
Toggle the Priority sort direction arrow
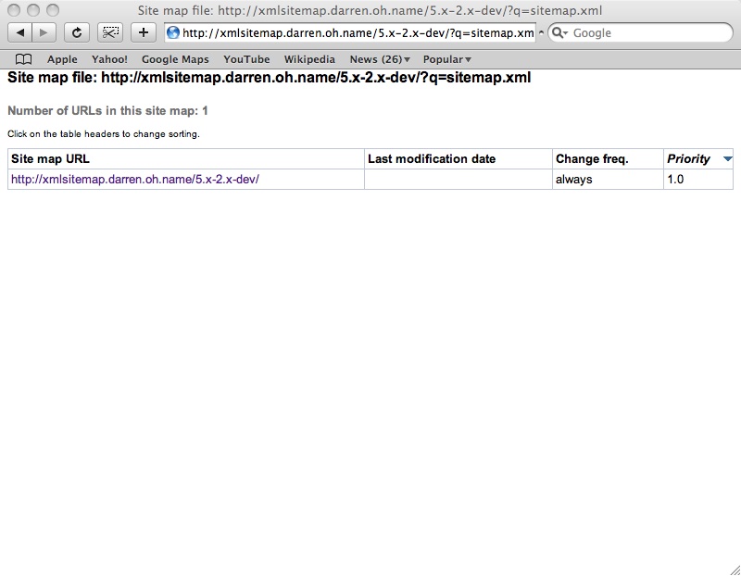(728, 158)
